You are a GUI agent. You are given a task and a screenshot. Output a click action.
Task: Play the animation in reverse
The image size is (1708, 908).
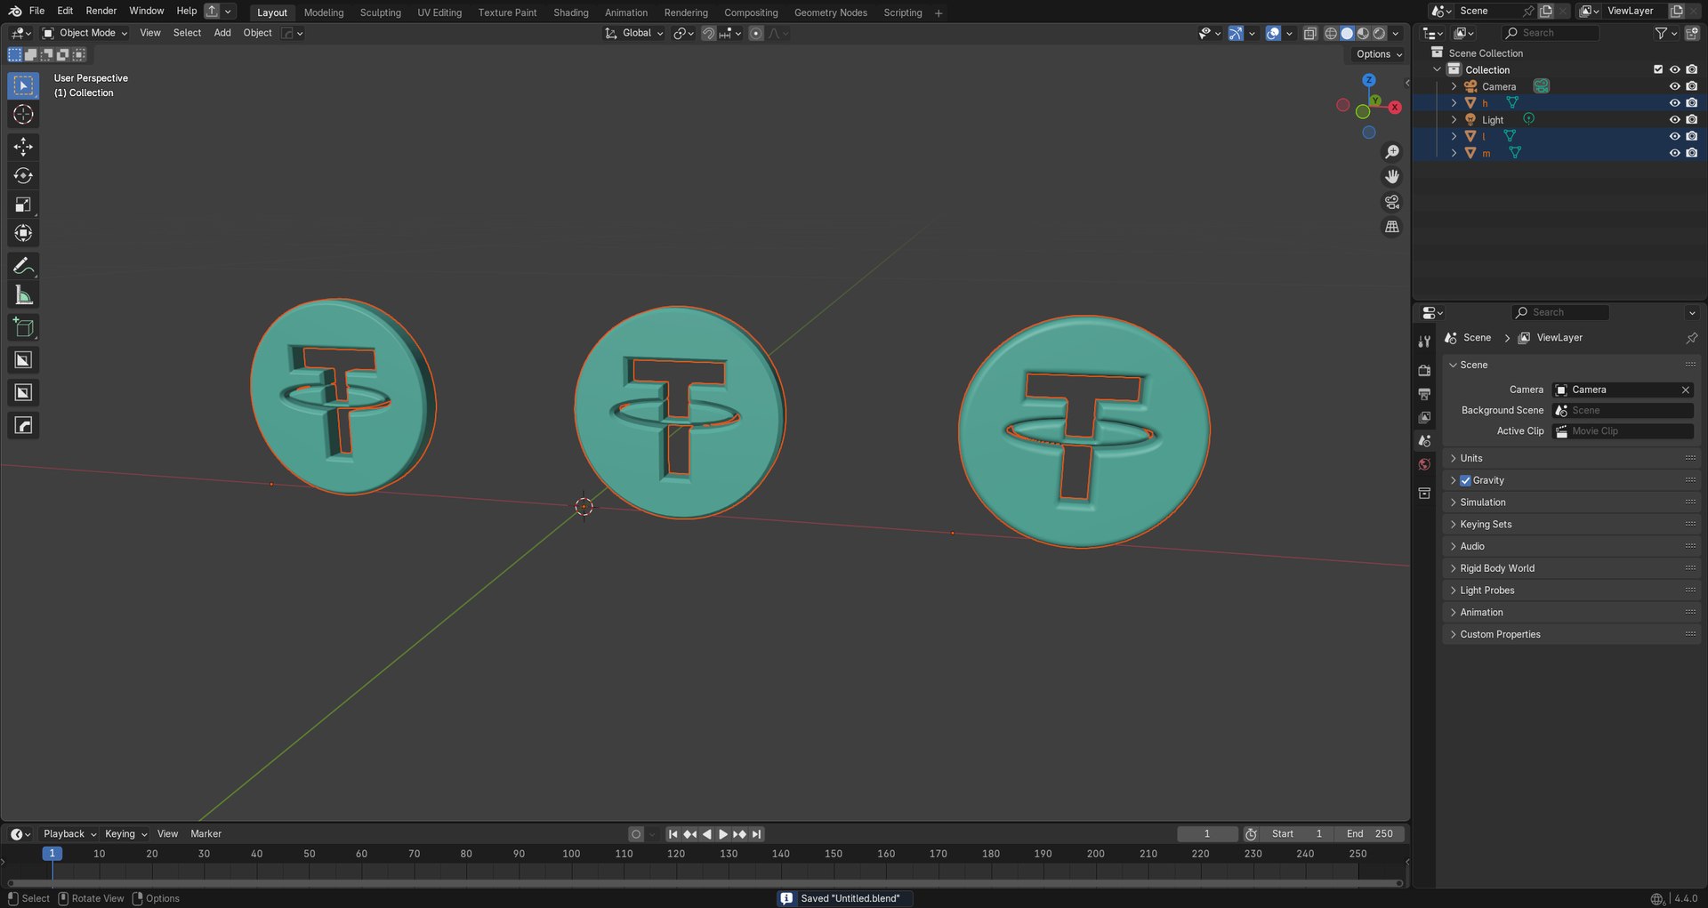click(706, 834)
